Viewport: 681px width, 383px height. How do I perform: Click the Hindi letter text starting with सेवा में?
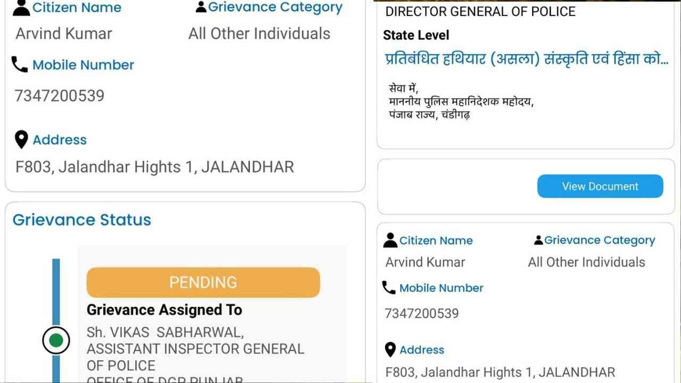click(461, 101)
